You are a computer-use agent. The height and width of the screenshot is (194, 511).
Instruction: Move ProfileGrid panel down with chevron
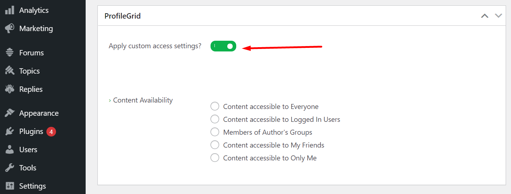tap(499, 16)
